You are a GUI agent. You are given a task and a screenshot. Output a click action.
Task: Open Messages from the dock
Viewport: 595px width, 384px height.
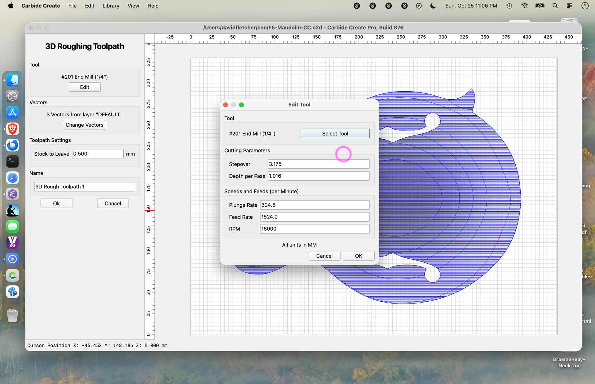(12, 227)
